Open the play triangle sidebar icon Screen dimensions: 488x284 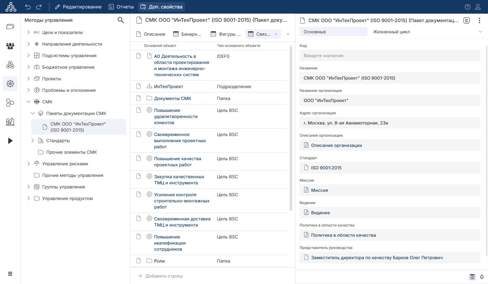pos(10,141)
